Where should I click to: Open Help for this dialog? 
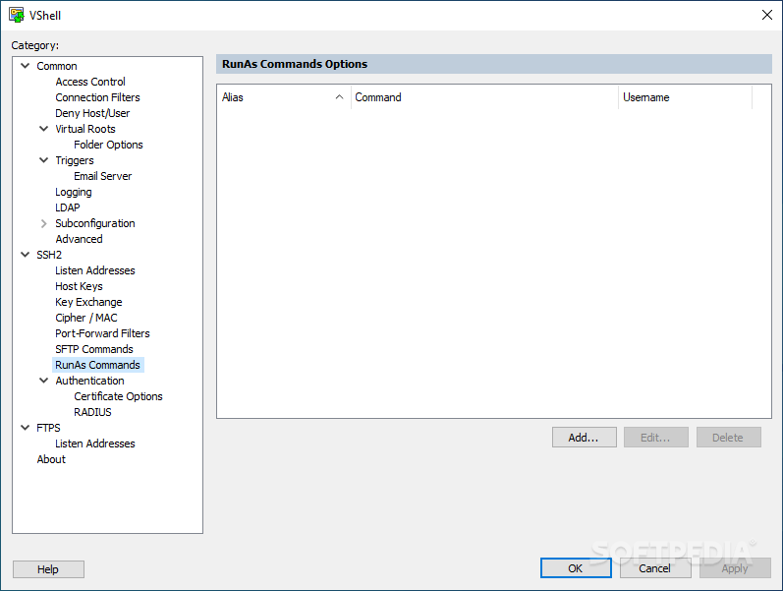coord(48,569)
